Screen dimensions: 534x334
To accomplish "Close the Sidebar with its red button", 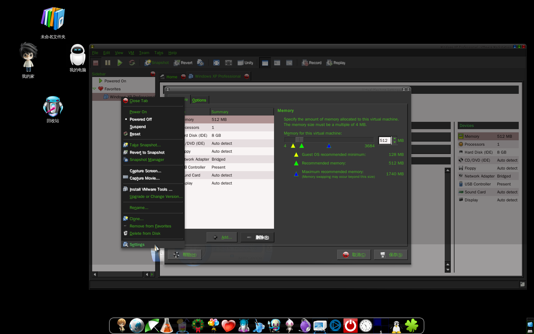I will 153,74.
